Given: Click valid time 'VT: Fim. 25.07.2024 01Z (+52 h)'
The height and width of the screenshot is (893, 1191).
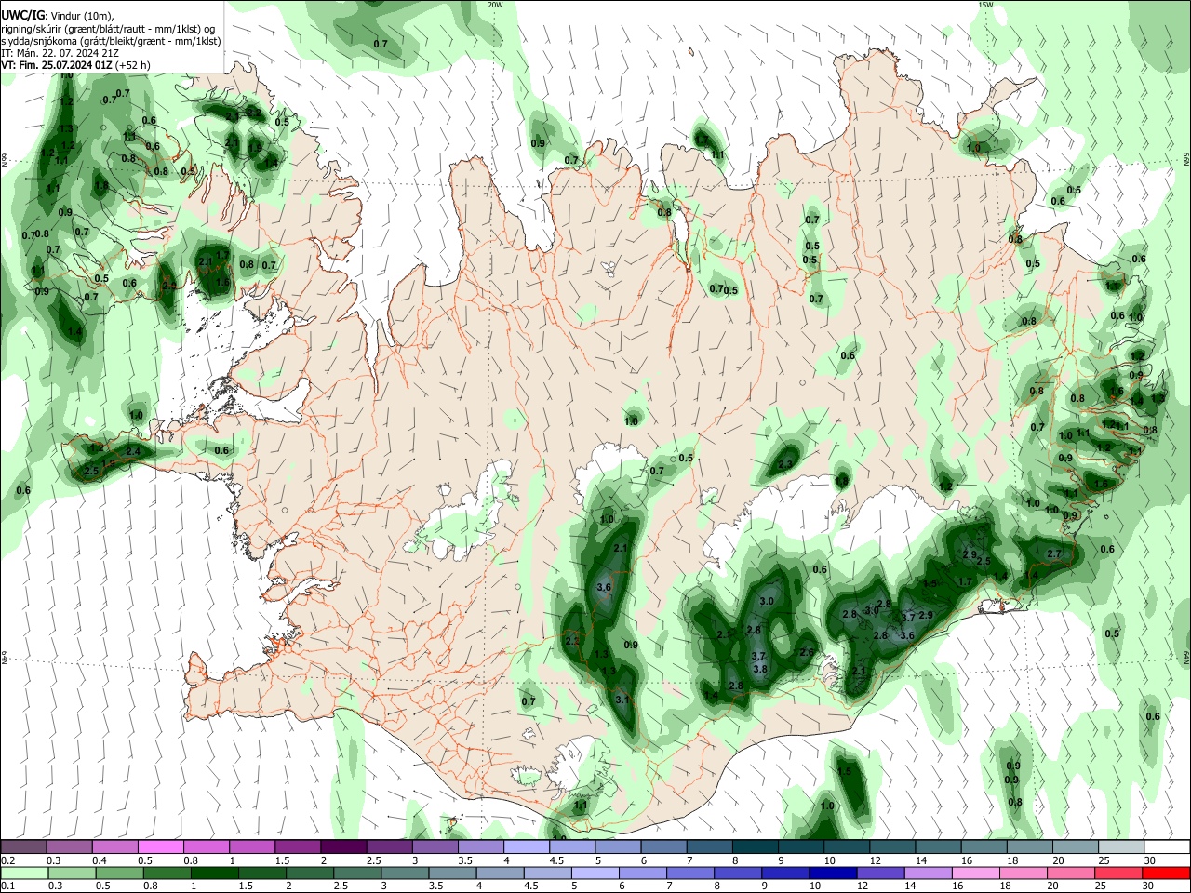Looking at the screenshot, I should (x=75, y=65).
